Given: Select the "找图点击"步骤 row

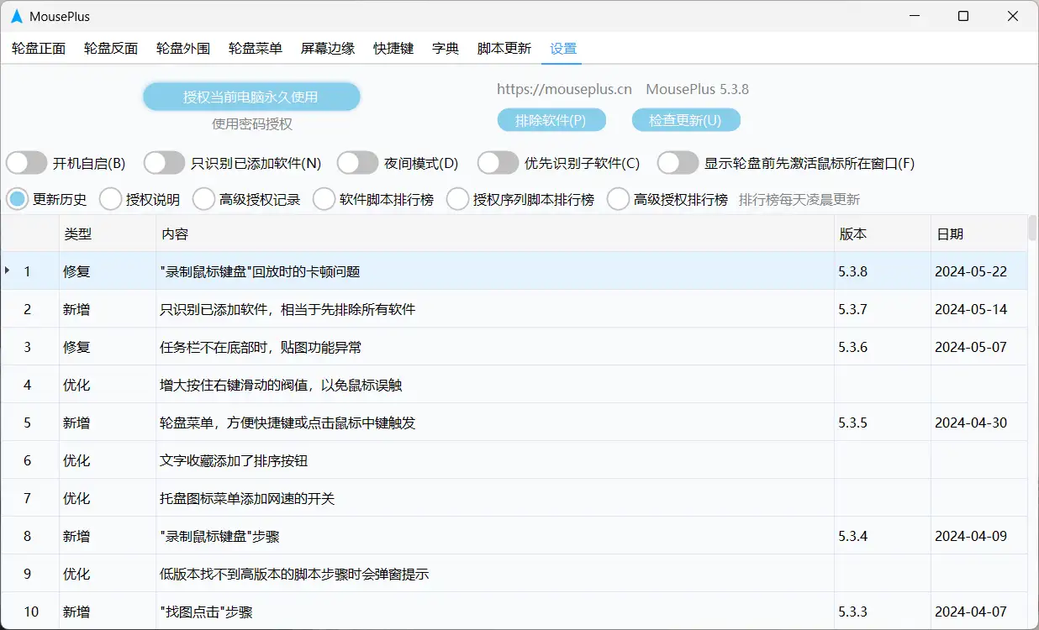Looking at the screenshot, I should coord(514,612).
